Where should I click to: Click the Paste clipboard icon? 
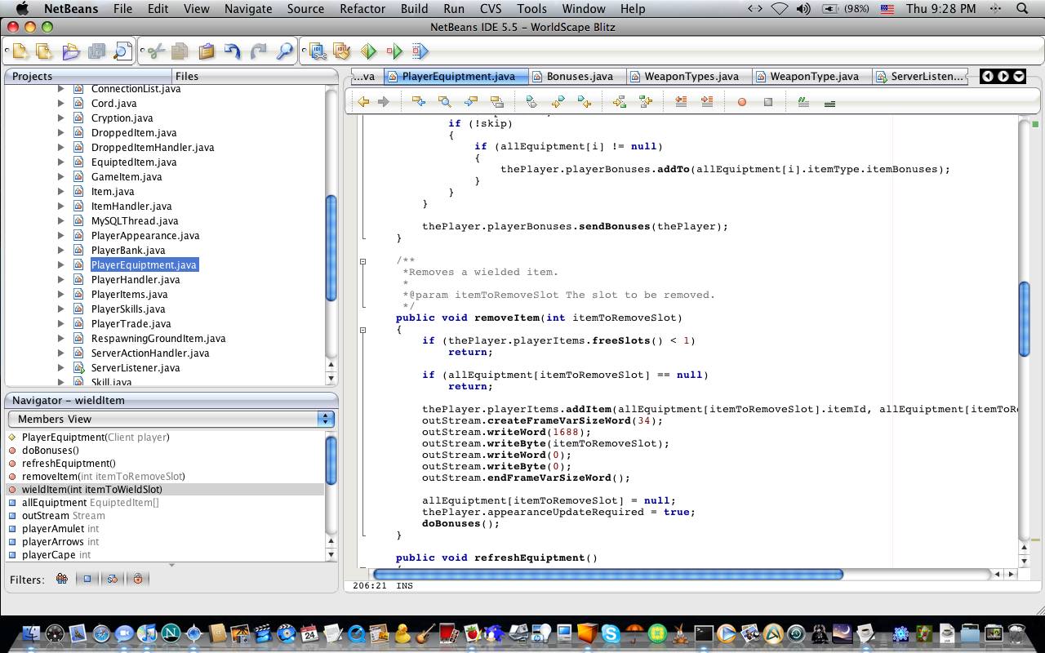pyautogui.click(x=206, y=52)
